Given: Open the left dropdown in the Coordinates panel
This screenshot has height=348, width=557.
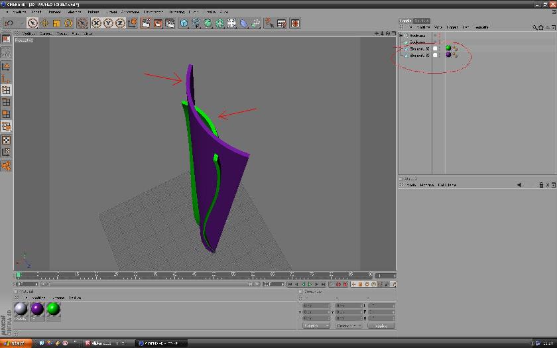Looking at the screenshot, I should pyautogui.click(x=316, y=325).
